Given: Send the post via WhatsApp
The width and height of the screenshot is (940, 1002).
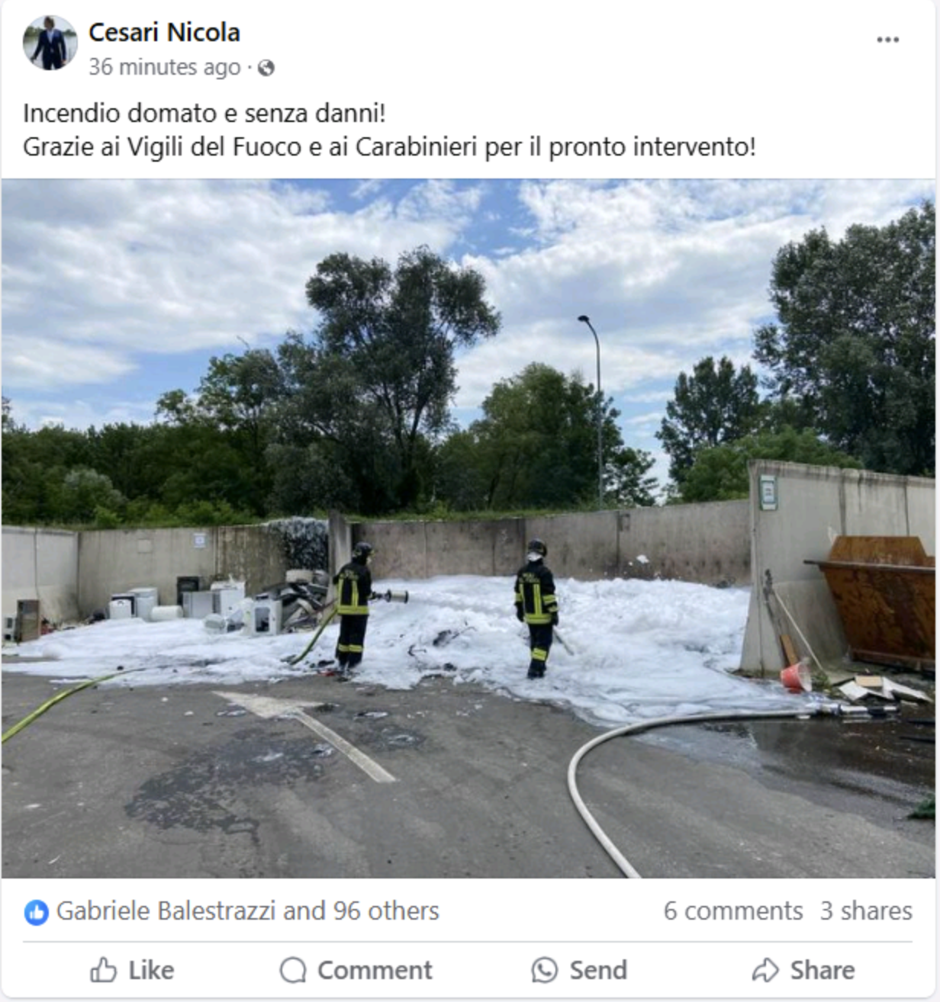Looking at the screenshot, I should pos(579,970).
